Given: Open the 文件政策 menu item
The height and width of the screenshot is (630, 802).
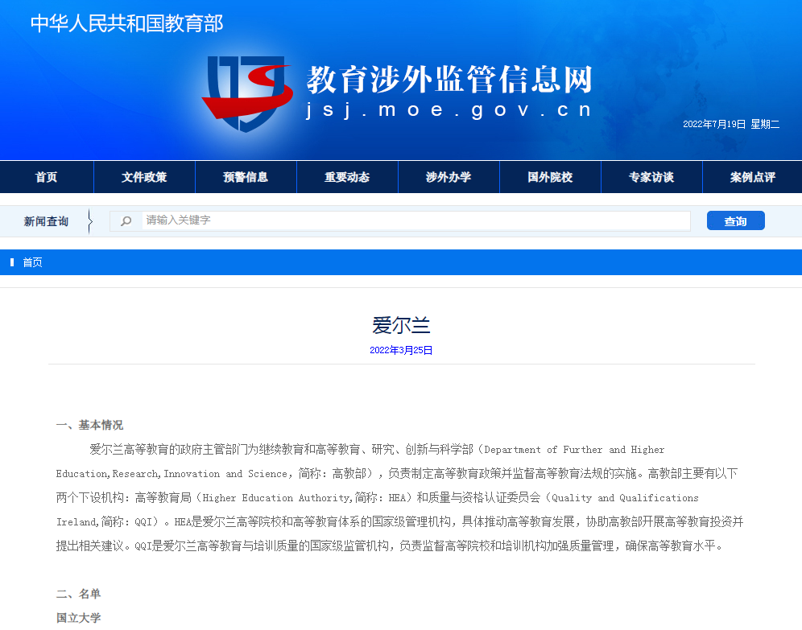Looking at the screenshot, I should click(x=144, y=177).
